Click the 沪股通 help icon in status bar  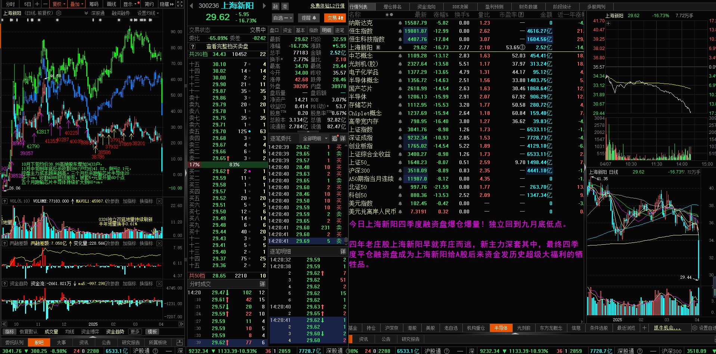click(155, 351)
